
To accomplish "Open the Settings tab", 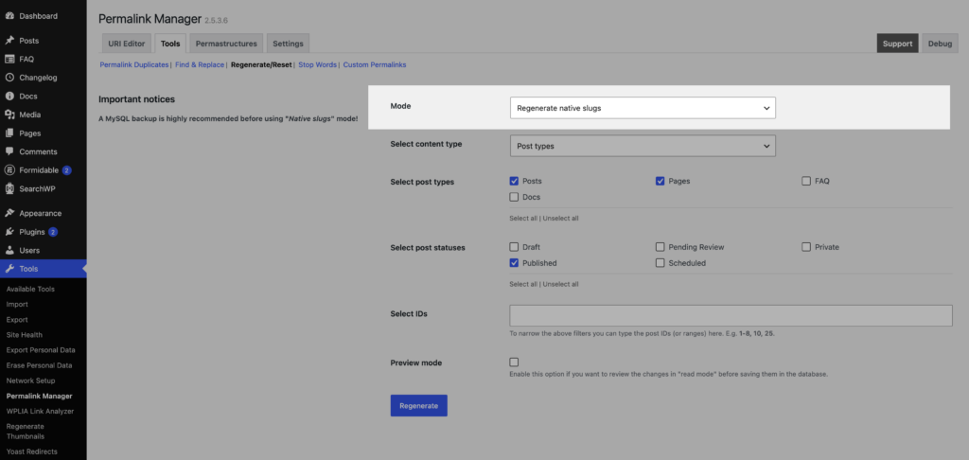I will click(x=288, y=44).
